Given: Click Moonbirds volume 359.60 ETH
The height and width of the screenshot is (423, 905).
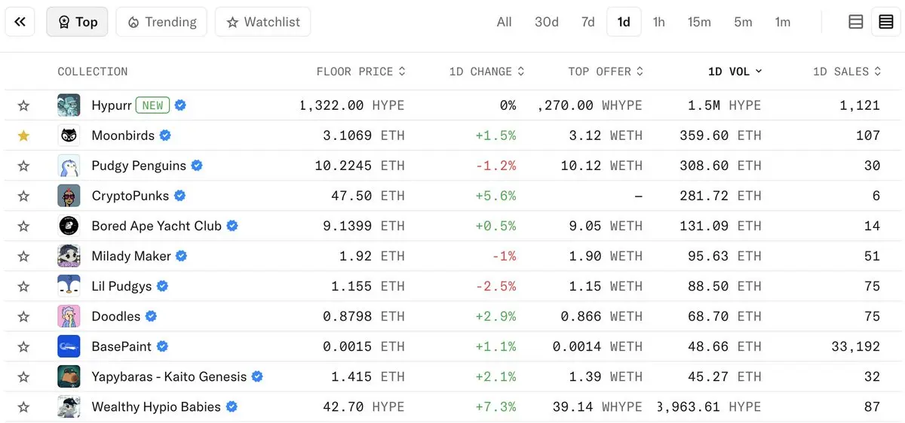Looking at the screenshot, I should (720, 135).
